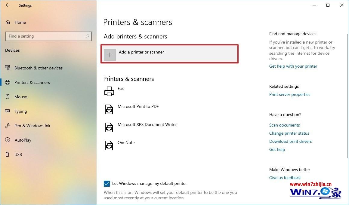
Task: Maximize the Settings window
Action: pyautogui.click(x=328, y=5)
